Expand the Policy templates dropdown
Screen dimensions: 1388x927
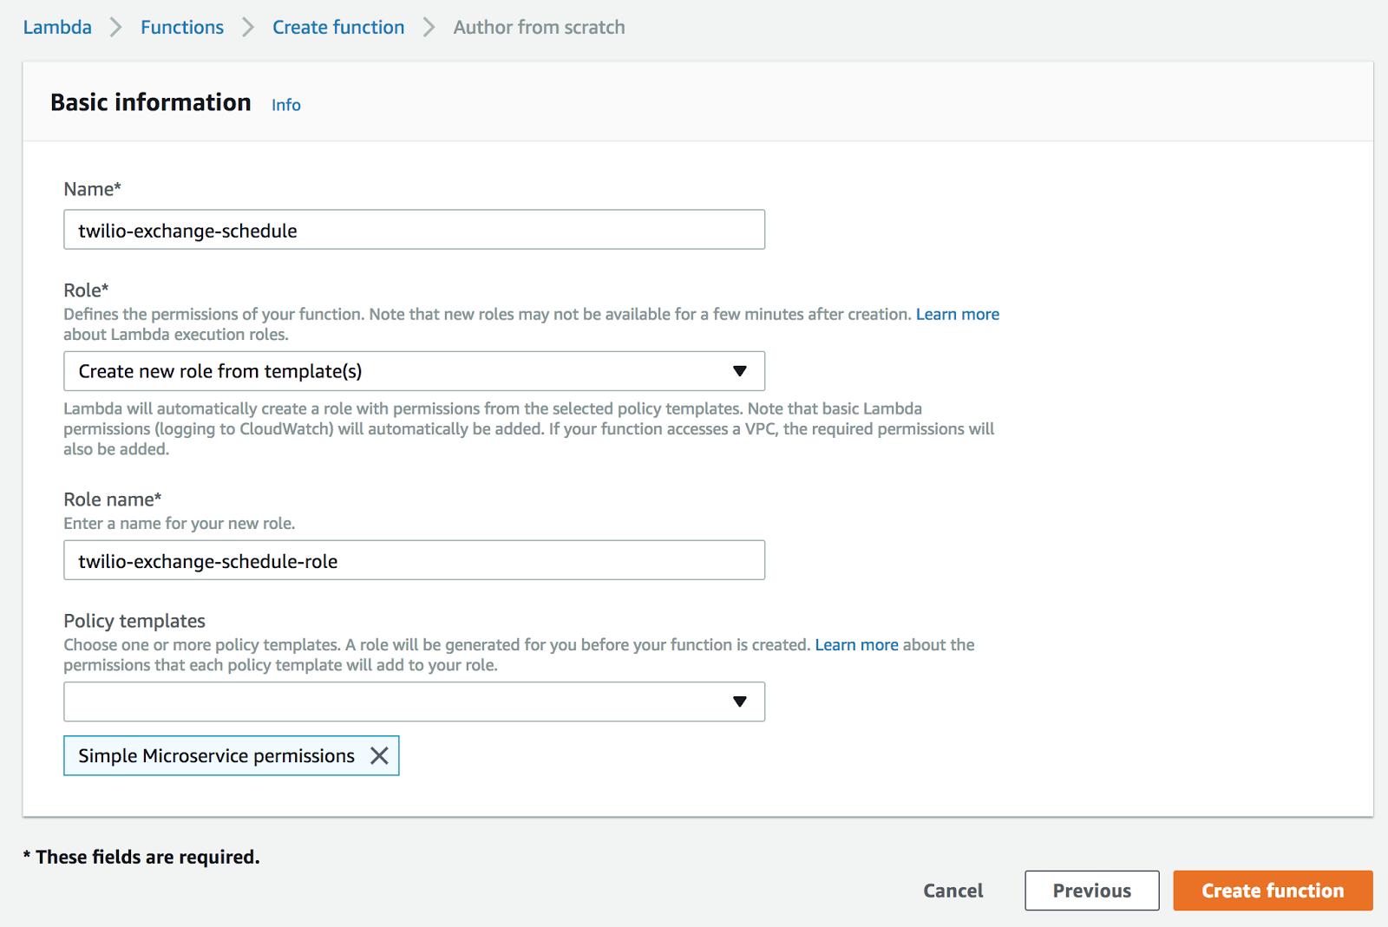(414, 702)
